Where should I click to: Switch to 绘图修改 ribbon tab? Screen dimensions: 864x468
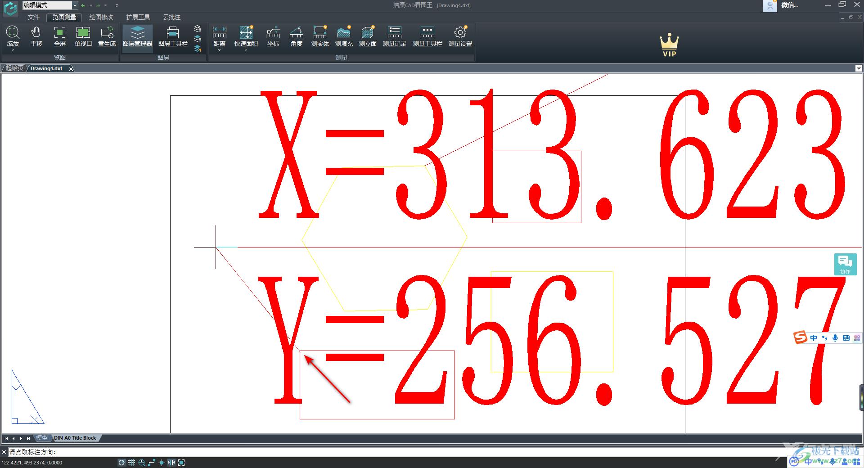click(x=101, y=17)
